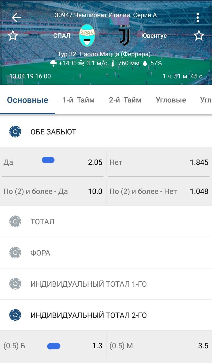Expand the ФОРА section
Viewport: 212px width, 363px height.
(40, 253)
